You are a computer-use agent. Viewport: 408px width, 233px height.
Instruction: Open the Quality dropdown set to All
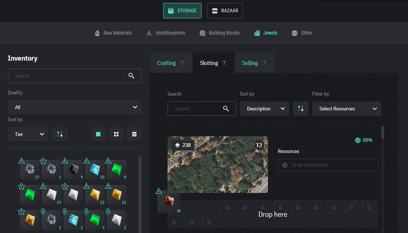tap(75, 107)
